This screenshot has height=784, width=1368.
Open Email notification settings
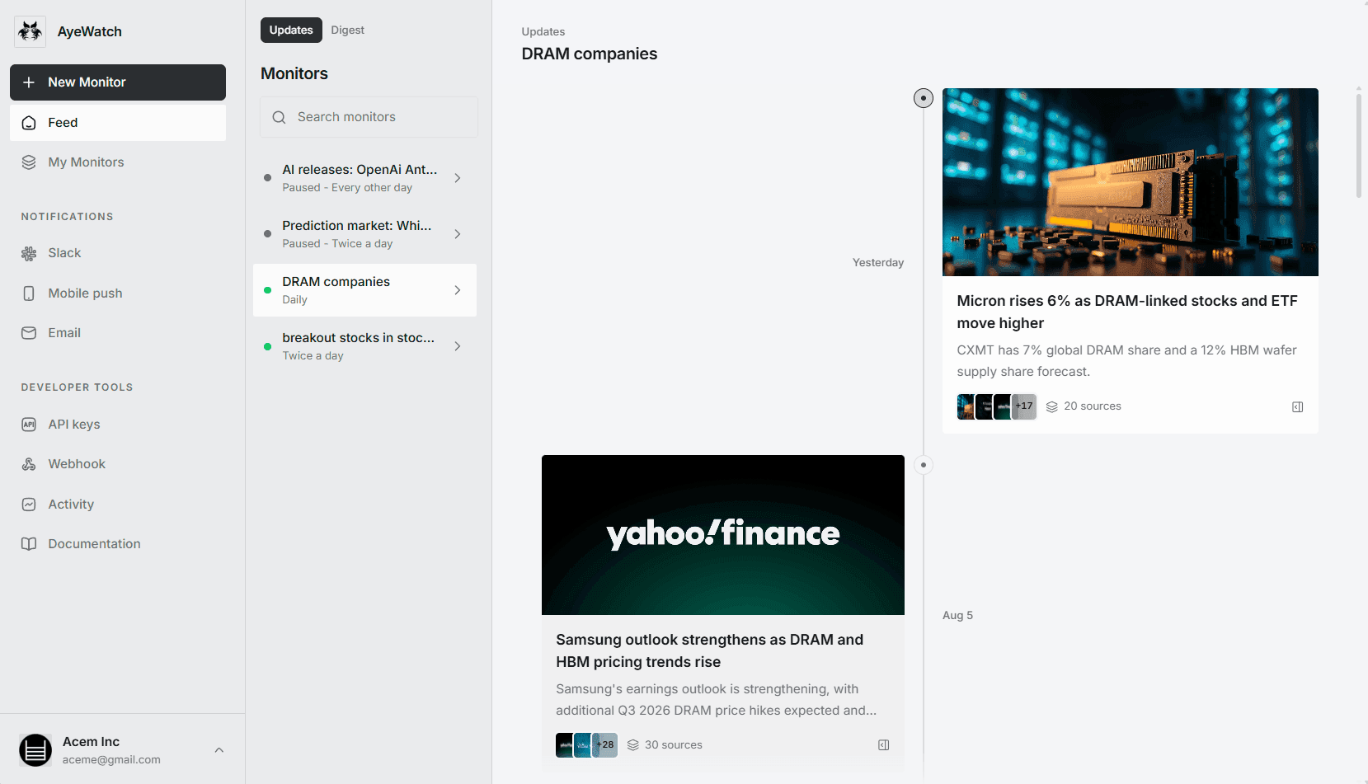click(x=118, y=333)
